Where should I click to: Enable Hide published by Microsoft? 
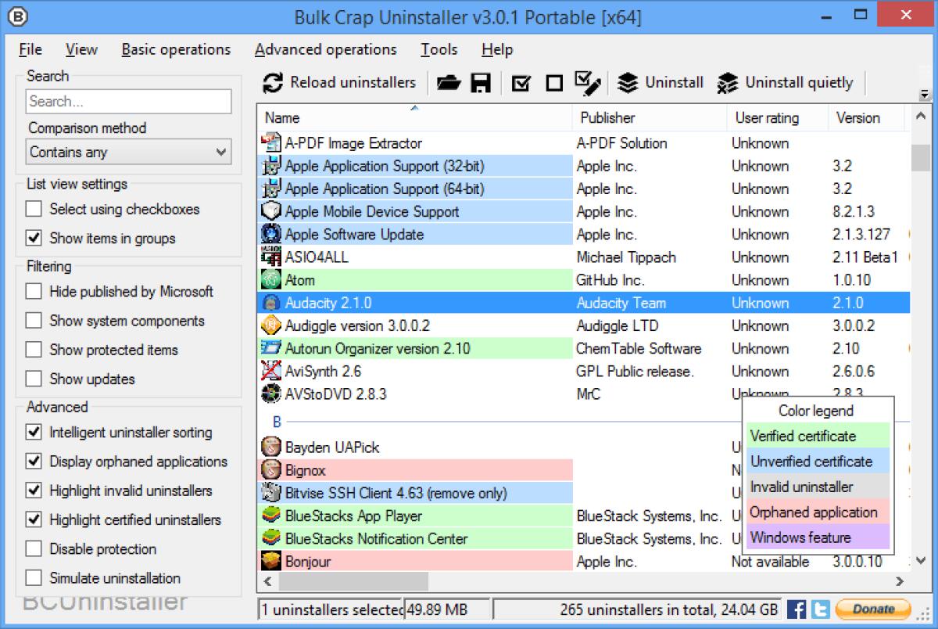click(x=34, y=292)
